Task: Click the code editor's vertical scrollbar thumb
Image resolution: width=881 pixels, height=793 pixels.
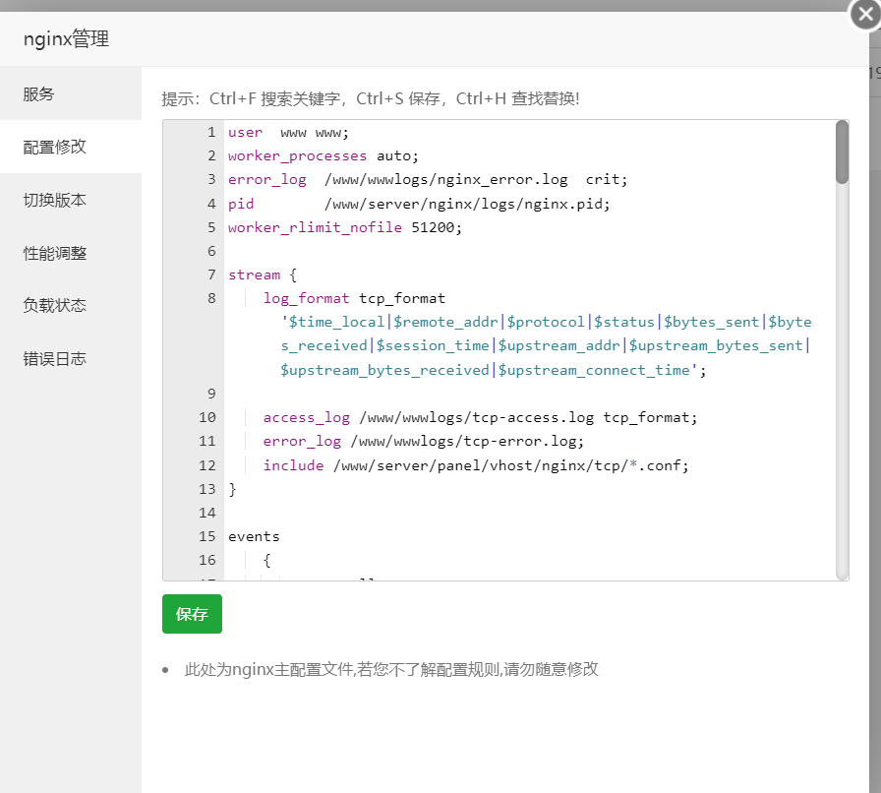Action: pos(842,152)
